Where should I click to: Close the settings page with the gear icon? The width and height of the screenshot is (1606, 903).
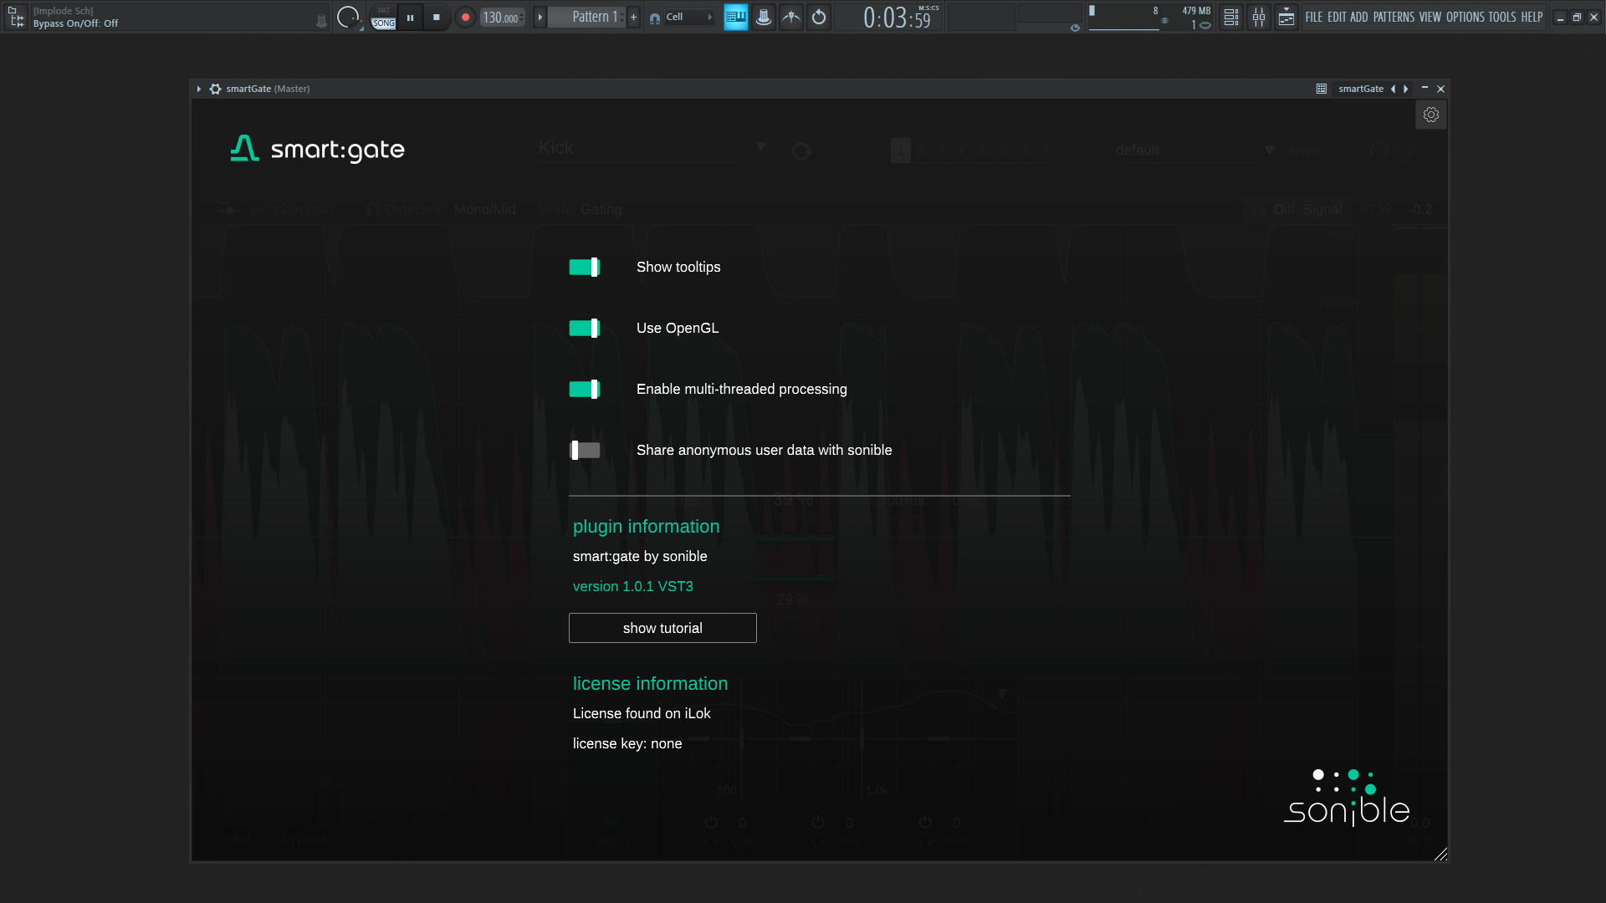pyautogui.click(x=1431, y=115)
